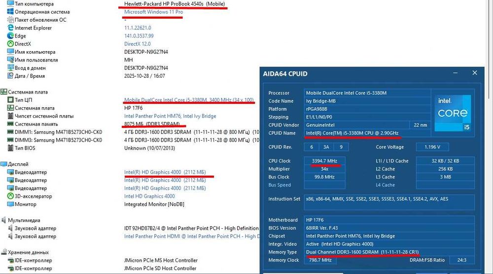The height and width of the screenshot is (274, 493).
Task: Open the Microsoft Windows 11 Pro link
Action: pos(153,12)
